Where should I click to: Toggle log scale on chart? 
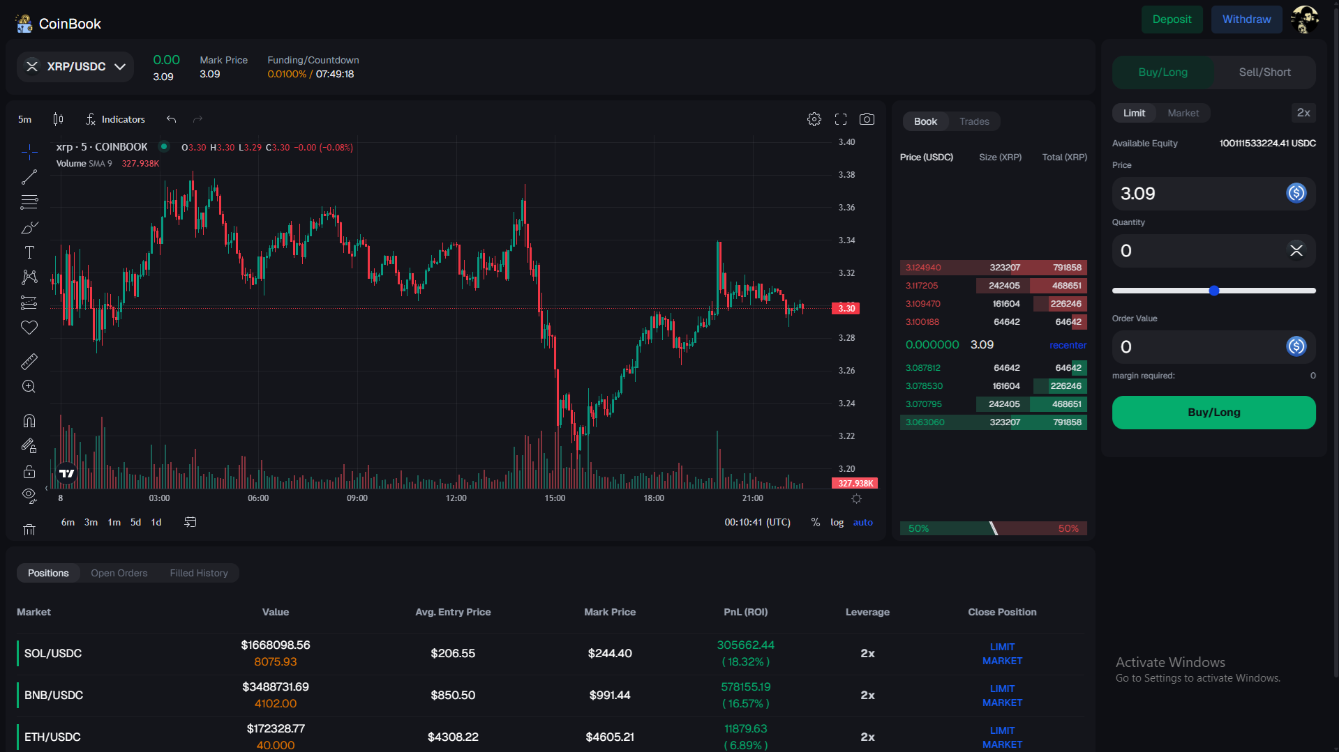[x=837, y=522]
